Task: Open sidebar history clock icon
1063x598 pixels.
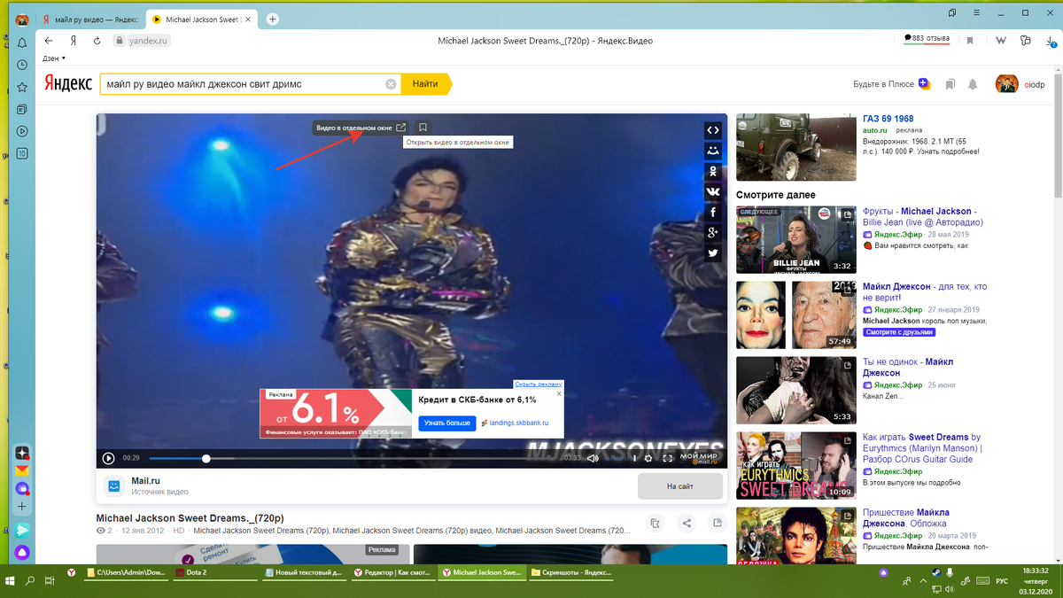Action: [22, 65]
